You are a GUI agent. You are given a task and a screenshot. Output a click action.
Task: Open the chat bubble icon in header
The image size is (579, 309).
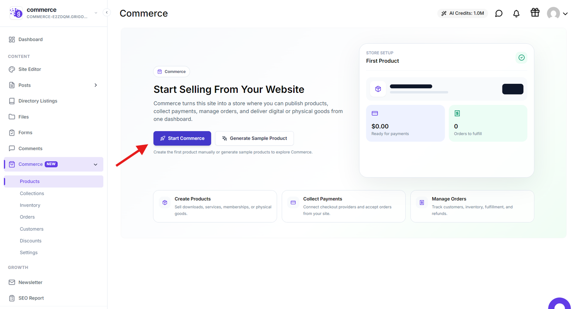499,14
